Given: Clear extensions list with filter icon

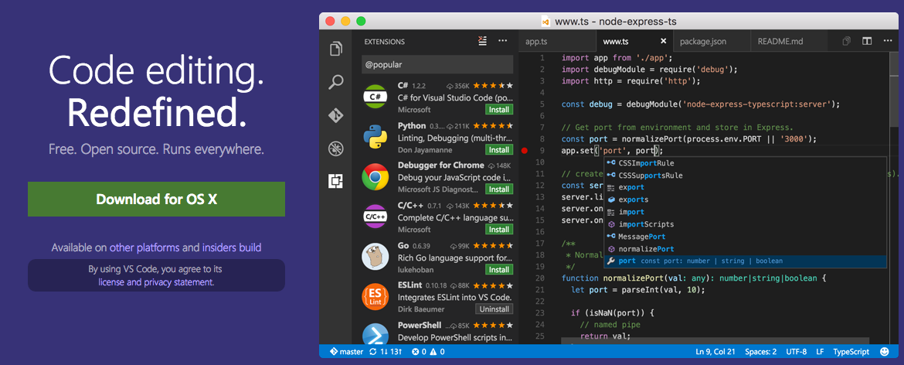Looking at the screenshot, I should coord(483,41).
